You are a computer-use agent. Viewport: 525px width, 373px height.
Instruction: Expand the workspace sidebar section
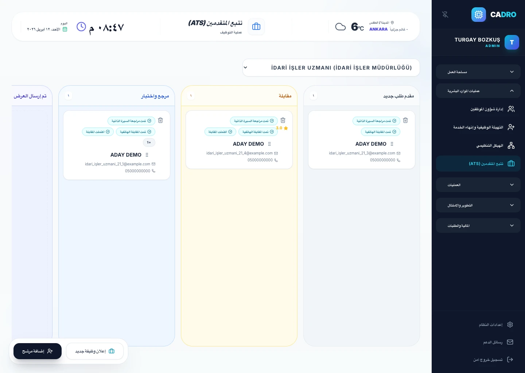[x=478, y=72]
